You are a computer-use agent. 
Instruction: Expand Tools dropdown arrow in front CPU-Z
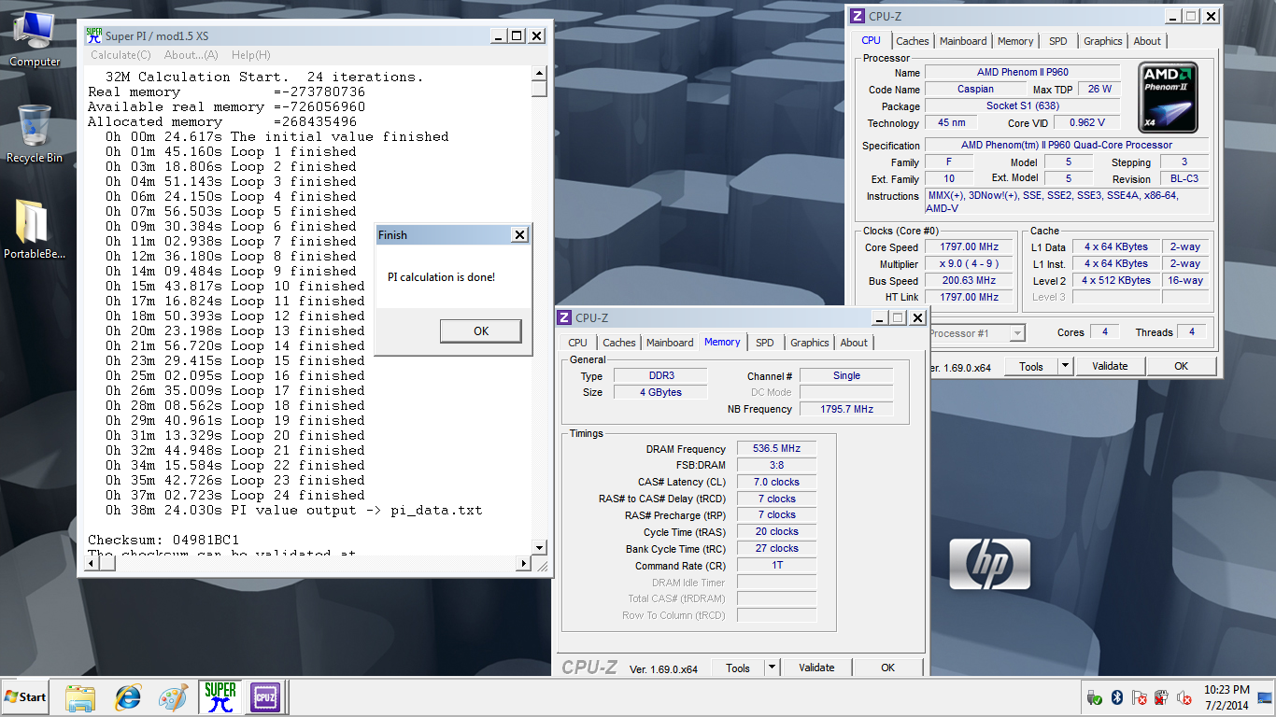(772, 668)
